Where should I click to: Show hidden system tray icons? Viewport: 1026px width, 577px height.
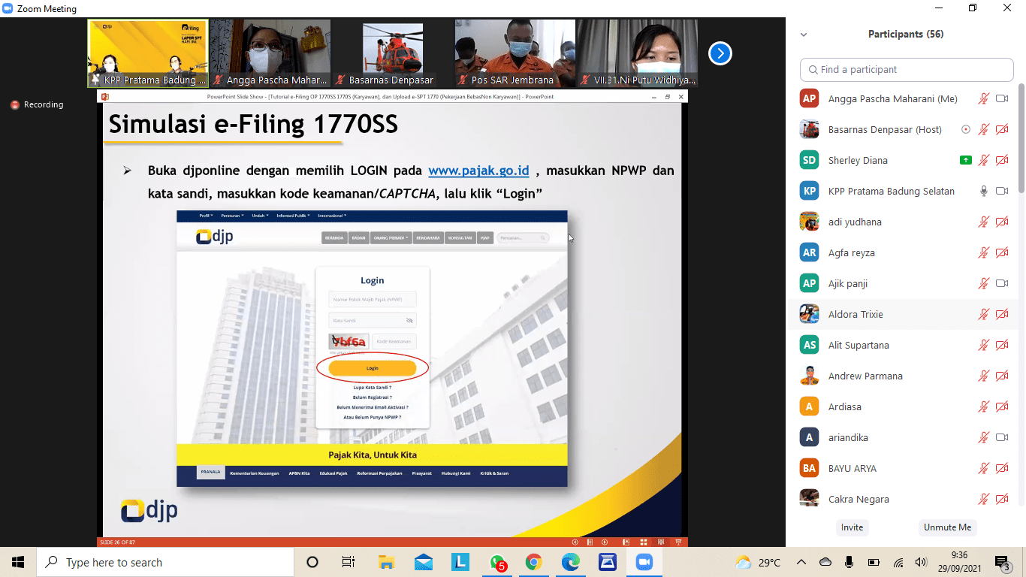point(801,562)
